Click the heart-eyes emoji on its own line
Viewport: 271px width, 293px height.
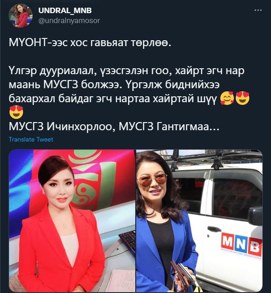tap(16, 112)
